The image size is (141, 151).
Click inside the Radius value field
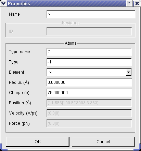pyautogui.click(x=89, y=82)
